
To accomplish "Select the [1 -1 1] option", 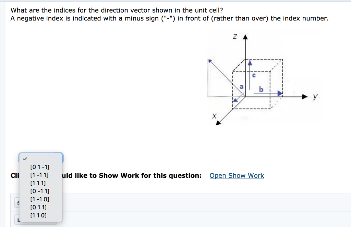I will point(38,175).
